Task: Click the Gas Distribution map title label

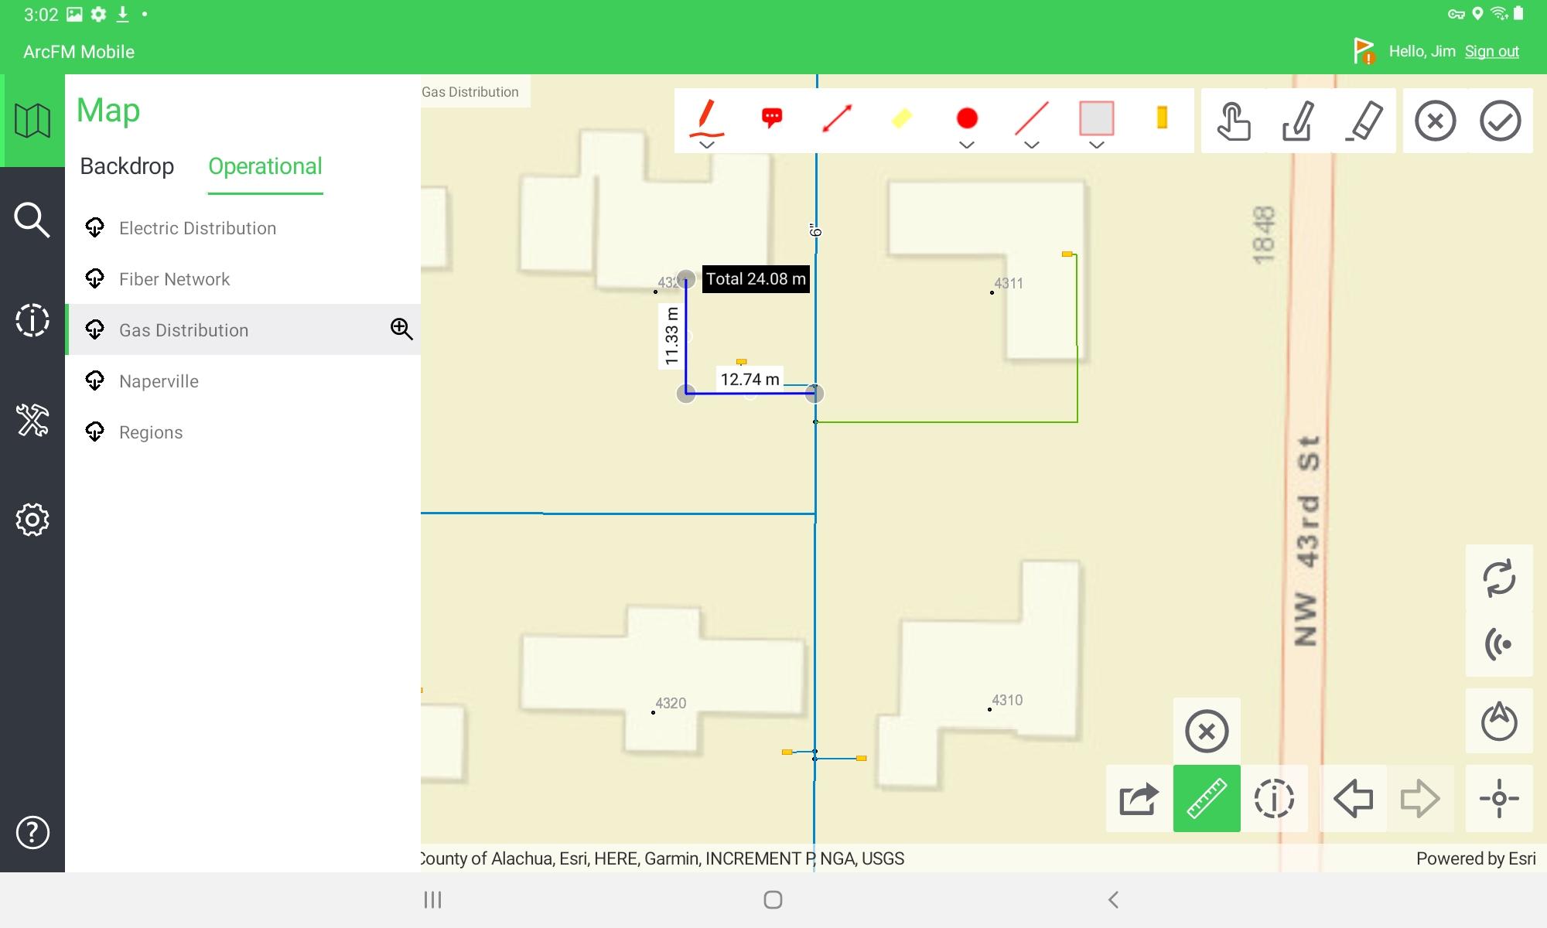Action: (x=470, y=91)
